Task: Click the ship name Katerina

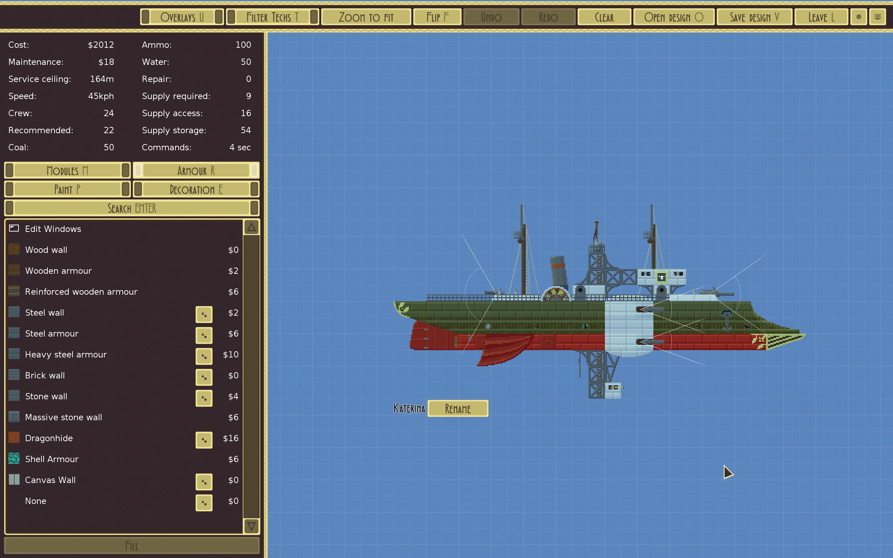Action: point(409,408)
